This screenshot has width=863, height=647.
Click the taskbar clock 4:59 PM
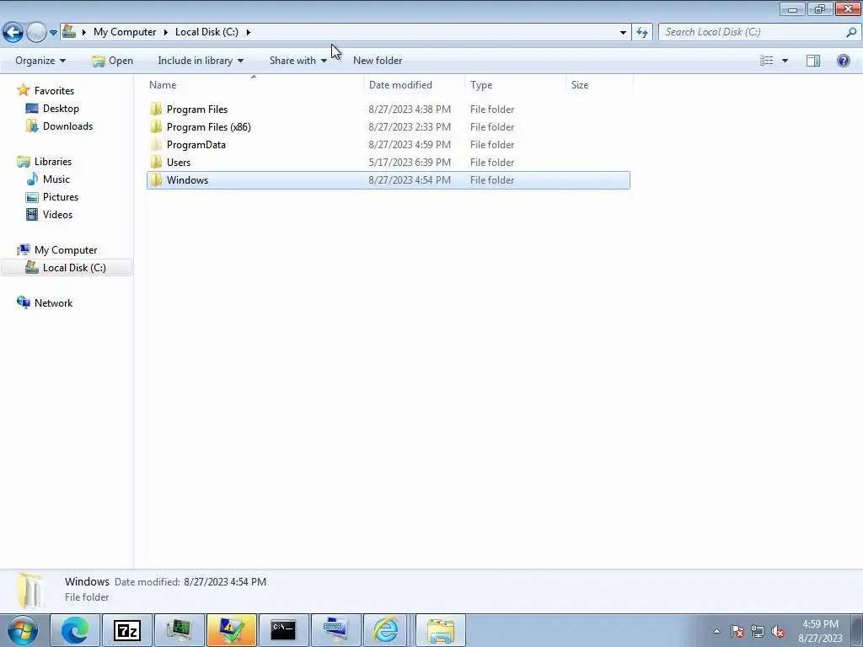coord(820,624)
